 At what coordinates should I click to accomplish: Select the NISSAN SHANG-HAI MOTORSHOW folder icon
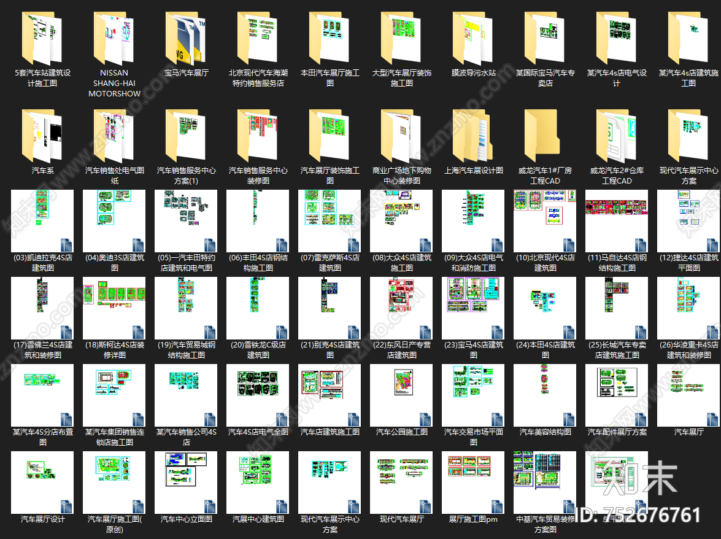(114, 38)
